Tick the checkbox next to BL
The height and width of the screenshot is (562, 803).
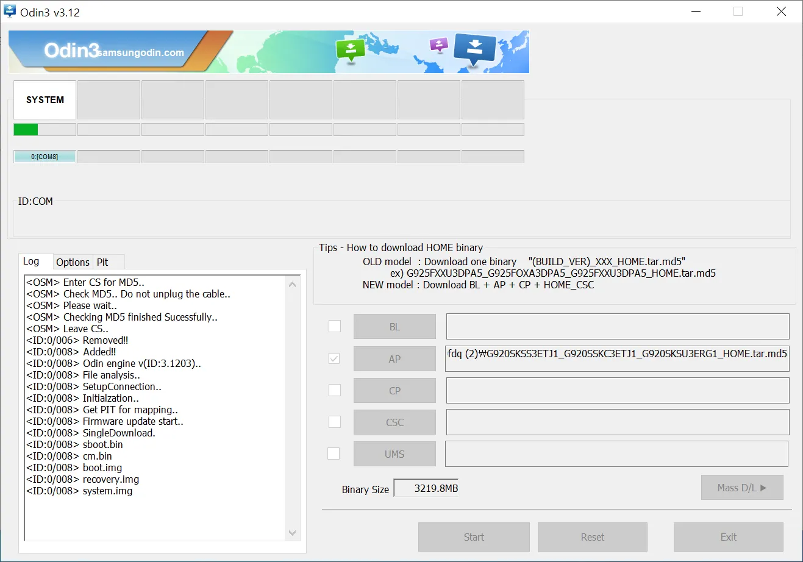335,326
